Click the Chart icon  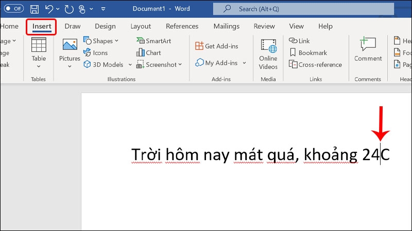tap(140, 52)
